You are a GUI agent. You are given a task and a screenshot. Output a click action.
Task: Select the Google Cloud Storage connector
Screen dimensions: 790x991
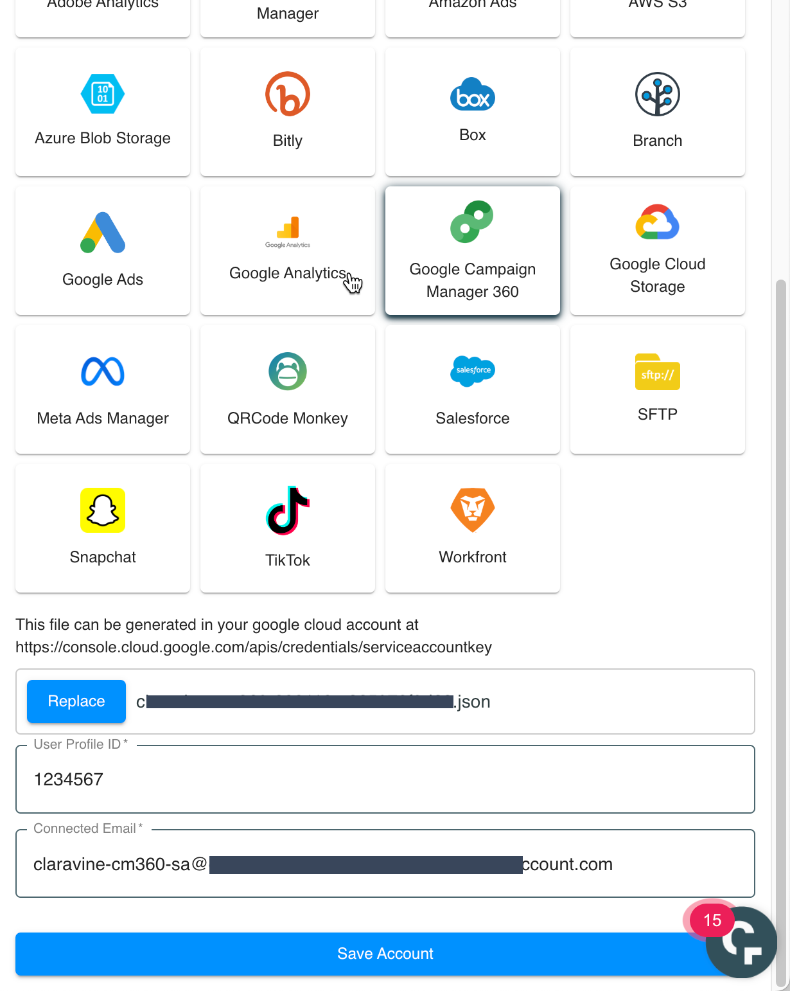[657, 251]
